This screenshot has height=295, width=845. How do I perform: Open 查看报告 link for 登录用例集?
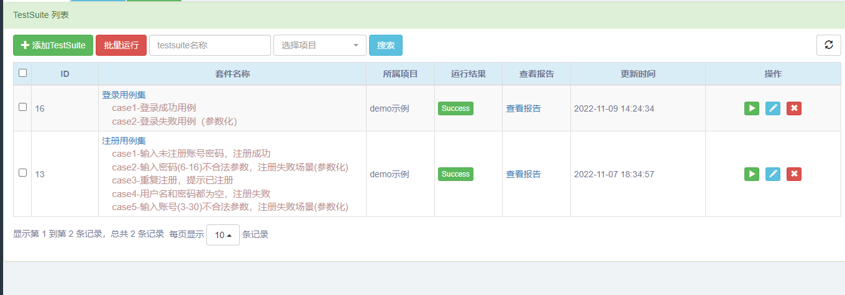523,108
